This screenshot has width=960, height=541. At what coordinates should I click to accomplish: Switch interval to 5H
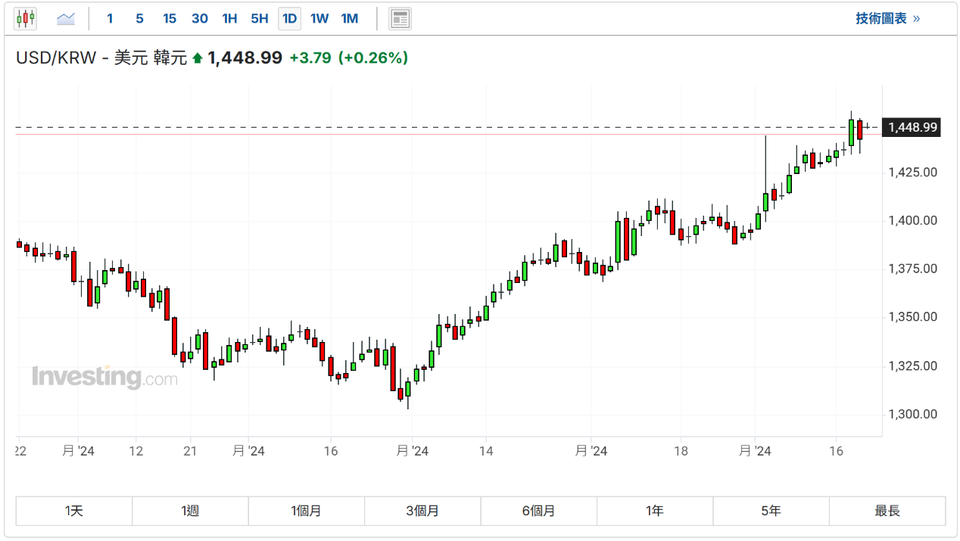pyautogui.click(x=259, y=18)
